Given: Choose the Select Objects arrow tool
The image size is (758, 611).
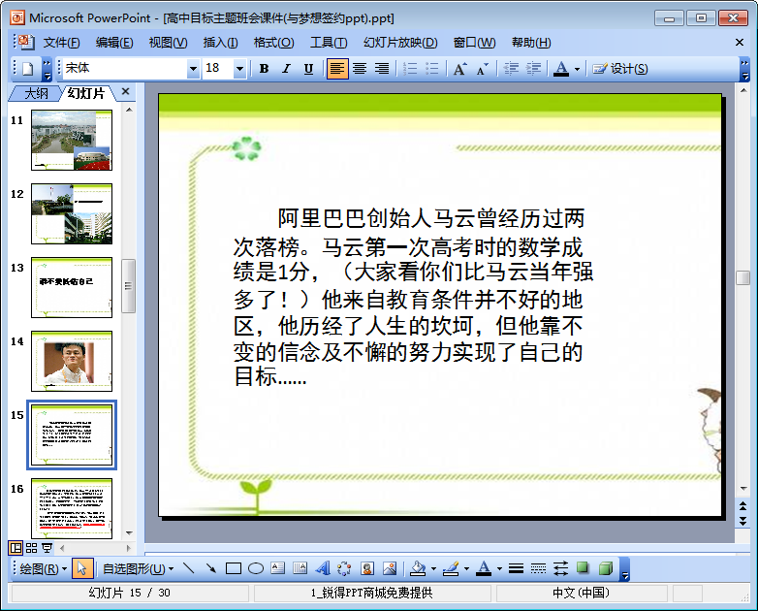Looking at the screenshot, I should [x=81, y=568].
